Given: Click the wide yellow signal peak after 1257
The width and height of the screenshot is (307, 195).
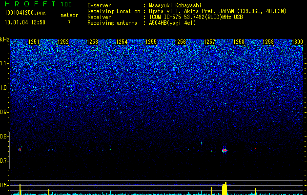Looking at the screenshot, I should point(225,189).
